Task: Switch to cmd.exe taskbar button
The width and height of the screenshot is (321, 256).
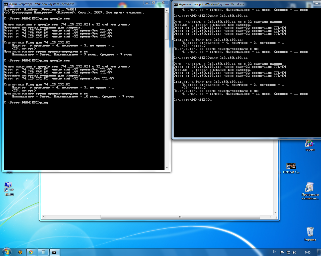Action: pos(54,252)
